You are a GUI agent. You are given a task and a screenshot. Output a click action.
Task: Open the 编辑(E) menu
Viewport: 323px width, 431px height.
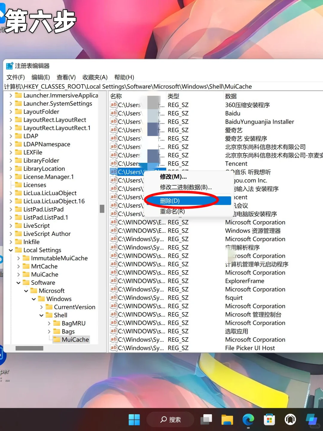(41, 77)
